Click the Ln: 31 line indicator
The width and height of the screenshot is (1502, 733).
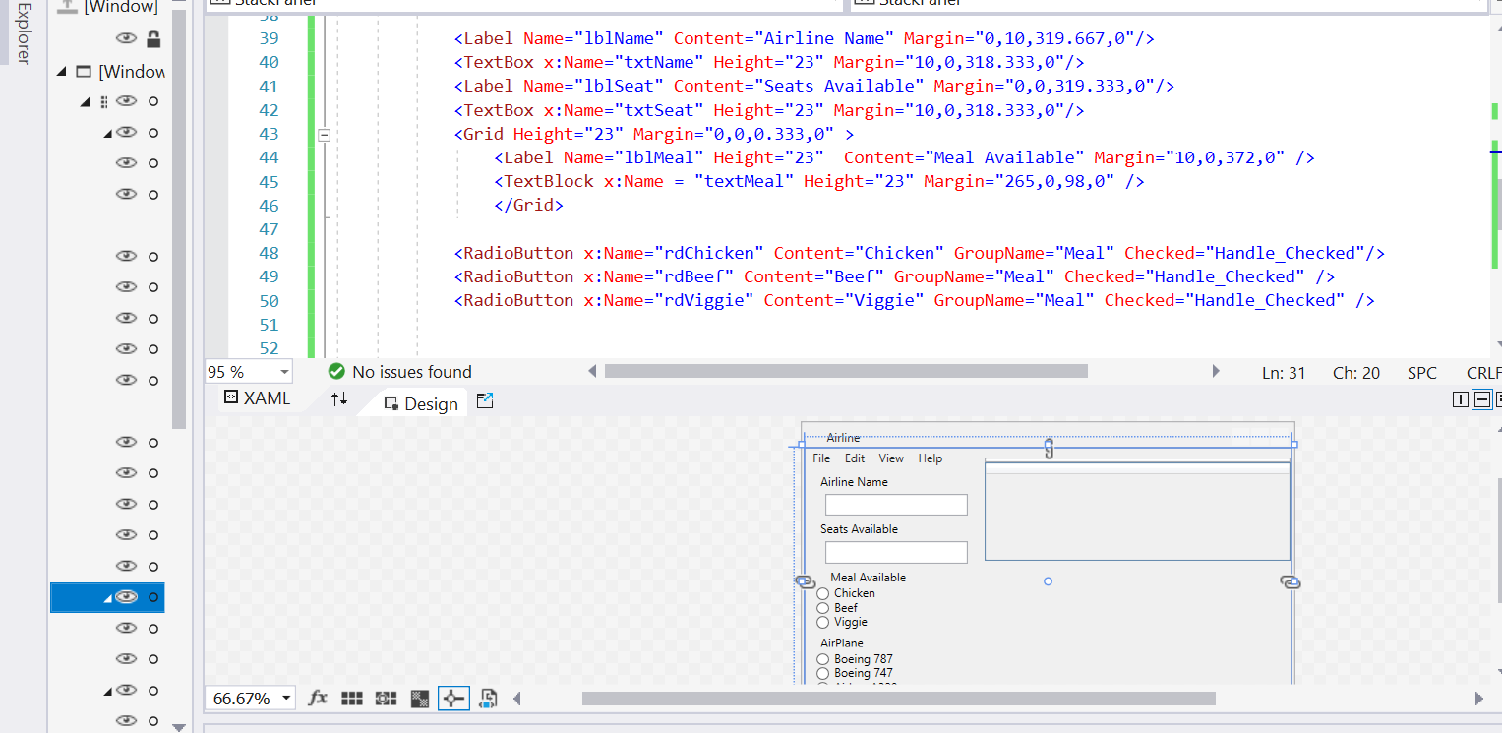[x=1284, y=373]
